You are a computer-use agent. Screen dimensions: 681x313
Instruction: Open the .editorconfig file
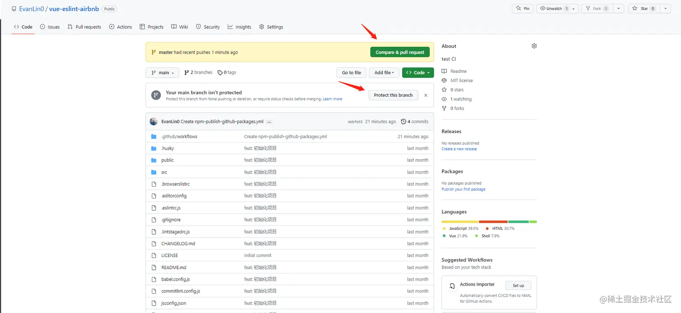point(174,196)
